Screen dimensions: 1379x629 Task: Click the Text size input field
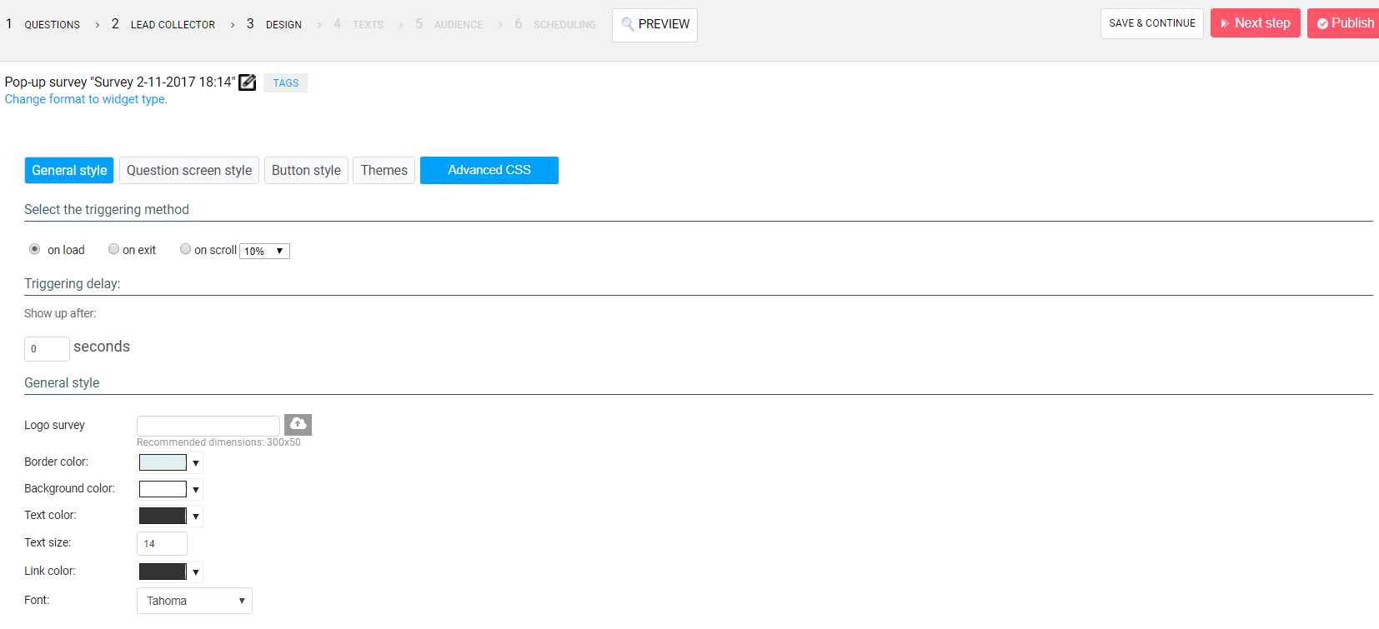tap(162, 543)
